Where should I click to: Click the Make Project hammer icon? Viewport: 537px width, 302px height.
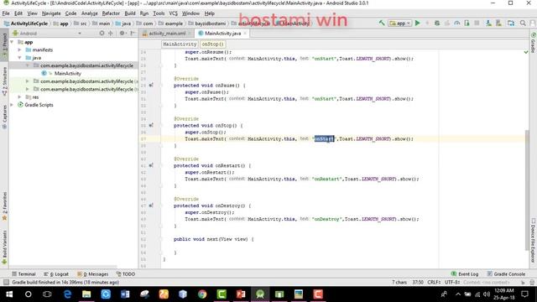382,23
